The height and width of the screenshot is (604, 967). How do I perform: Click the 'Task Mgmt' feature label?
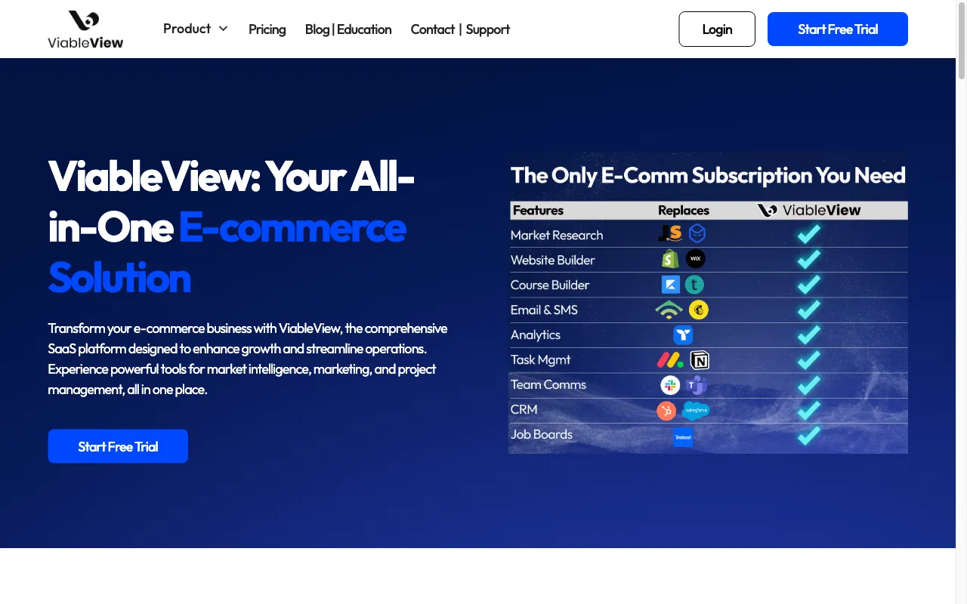pos(541,359)
